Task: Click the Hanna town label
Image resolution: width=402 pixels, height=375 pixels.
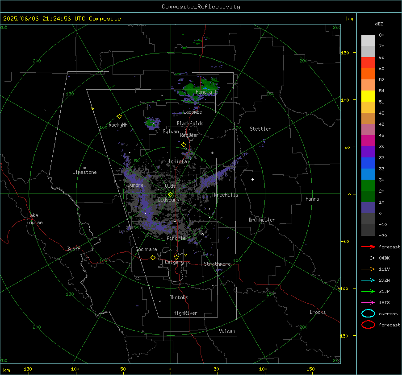Action: click(x=312, y=199)
